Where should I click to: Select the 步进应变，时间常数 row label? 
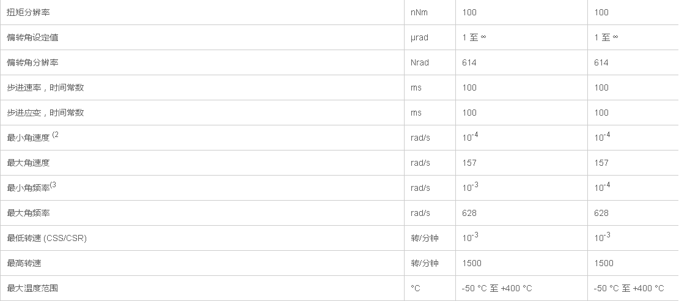tap(45, 113)
